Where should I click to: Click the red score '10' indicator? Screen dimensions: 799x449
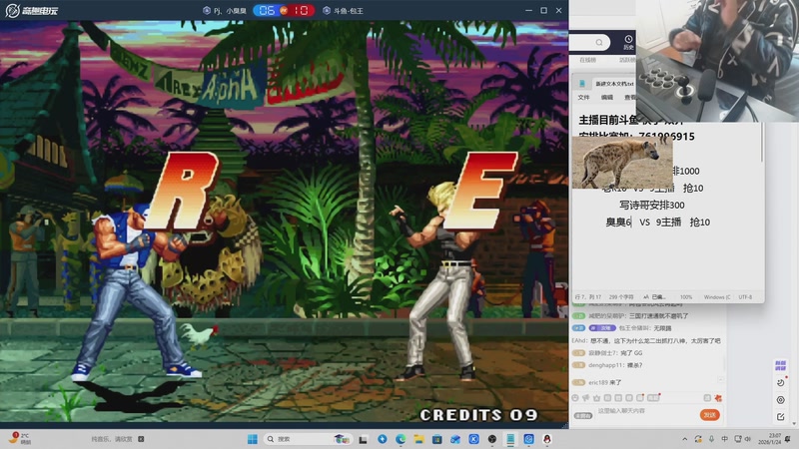pyautogui.click(x=301, y=10)
